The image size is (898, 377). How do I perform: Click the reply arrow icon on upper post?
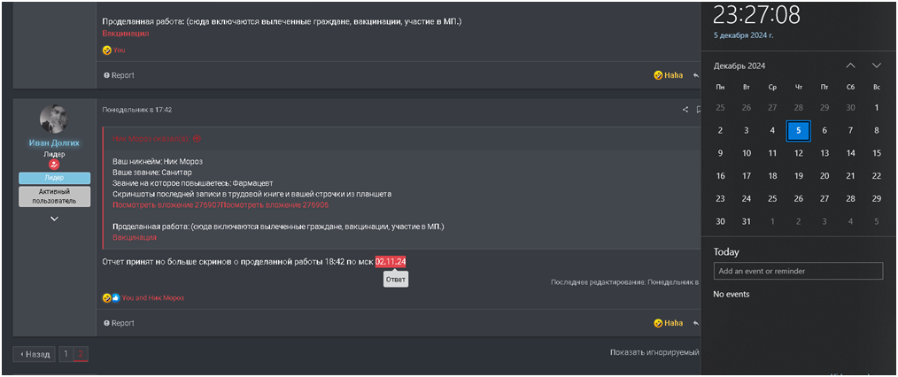(x=696, y=75)
